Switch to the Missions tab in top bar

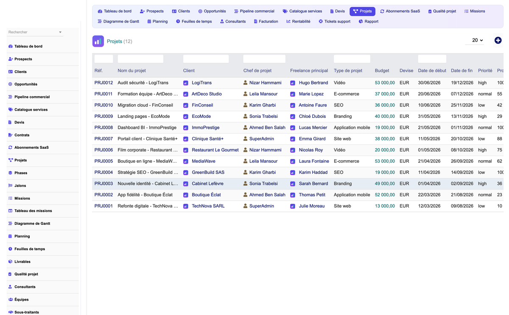tap(475, 11)
